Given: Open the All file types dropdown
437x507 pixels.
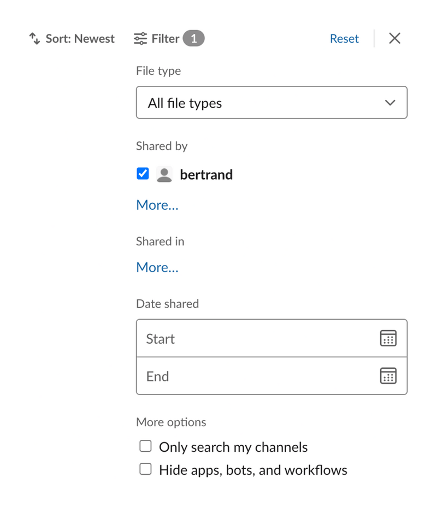Looking at the screenshot, I should pos(271,102).
